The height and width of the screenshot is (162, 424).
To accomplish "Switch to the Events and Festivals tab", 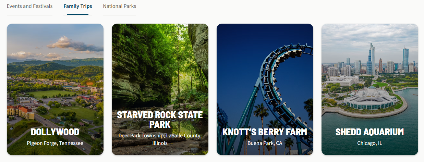I will coord(30,6).
